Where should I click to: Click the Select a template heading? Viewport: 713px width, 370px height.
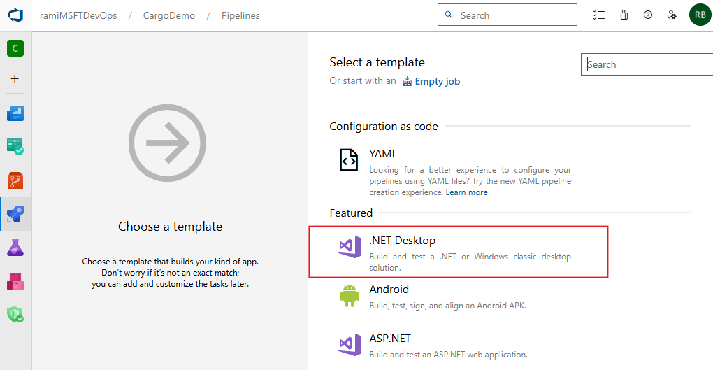tap(377, 62)
